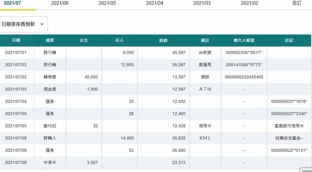This screenshot has width=312, height=172.
Task: Select the 2021/05 month tab
Action: click(107, 3)
